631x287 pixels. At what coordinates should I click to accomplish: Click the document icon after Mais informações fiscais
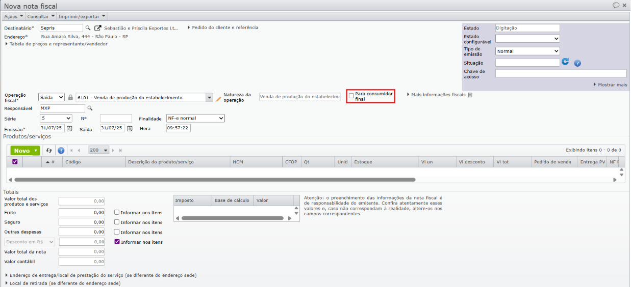pos(470,95)
